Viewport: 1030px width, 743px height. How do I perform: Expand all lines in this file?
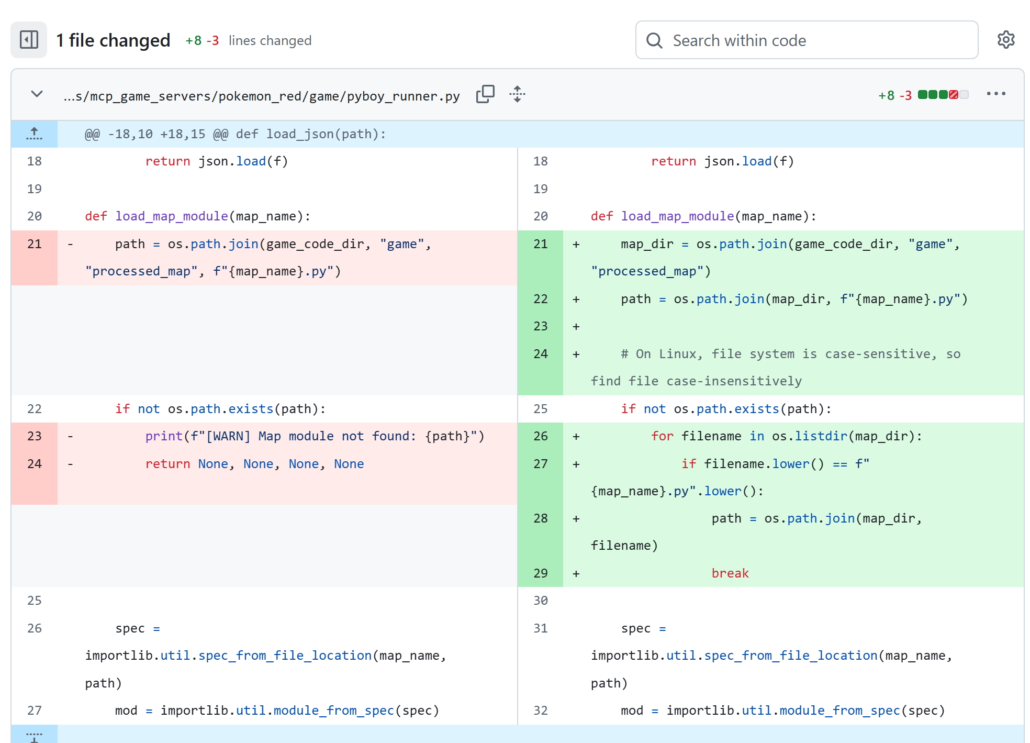tap(517, 94)
